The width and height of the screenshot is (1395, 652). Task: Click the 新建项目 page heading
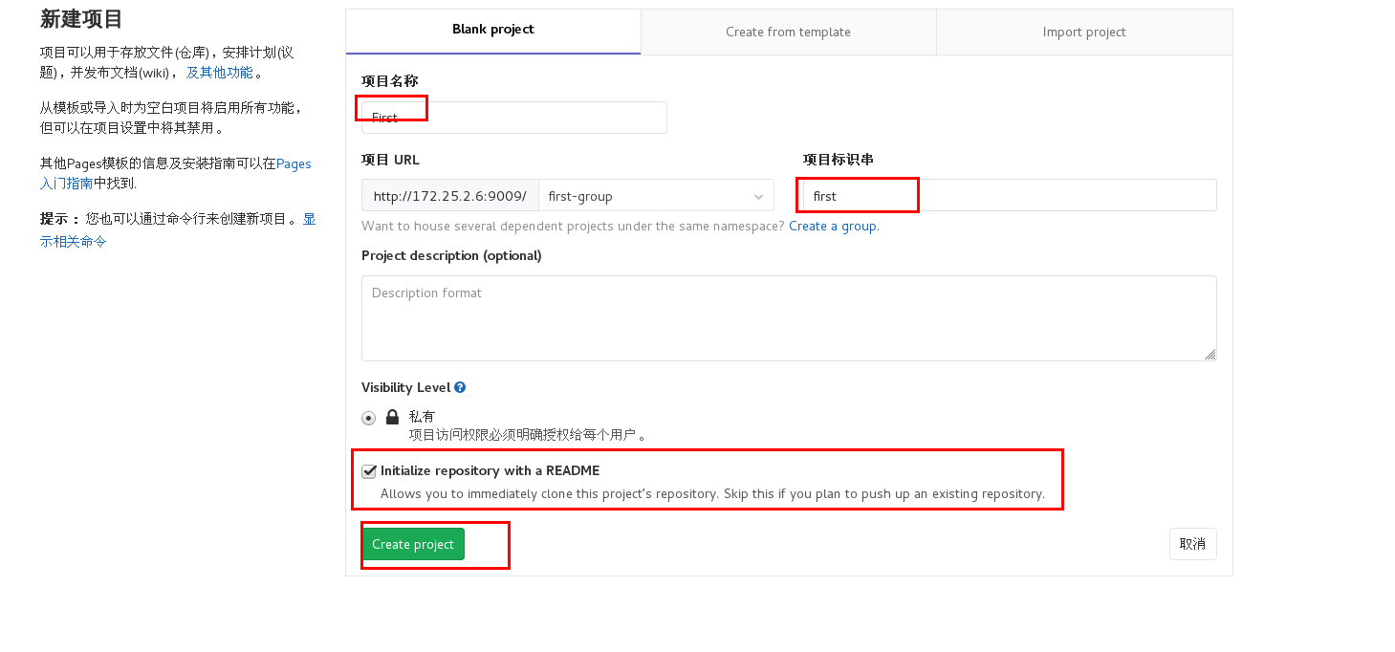[81, 19]
